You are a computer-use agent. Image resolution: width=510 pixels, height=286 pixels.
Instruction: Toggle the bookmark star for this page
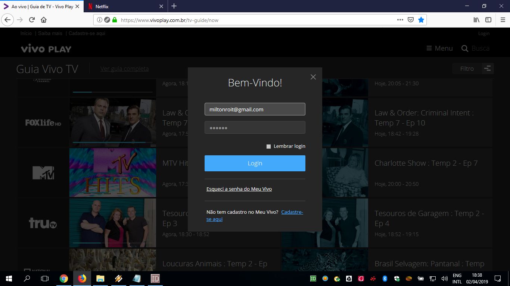click(421, 20)
